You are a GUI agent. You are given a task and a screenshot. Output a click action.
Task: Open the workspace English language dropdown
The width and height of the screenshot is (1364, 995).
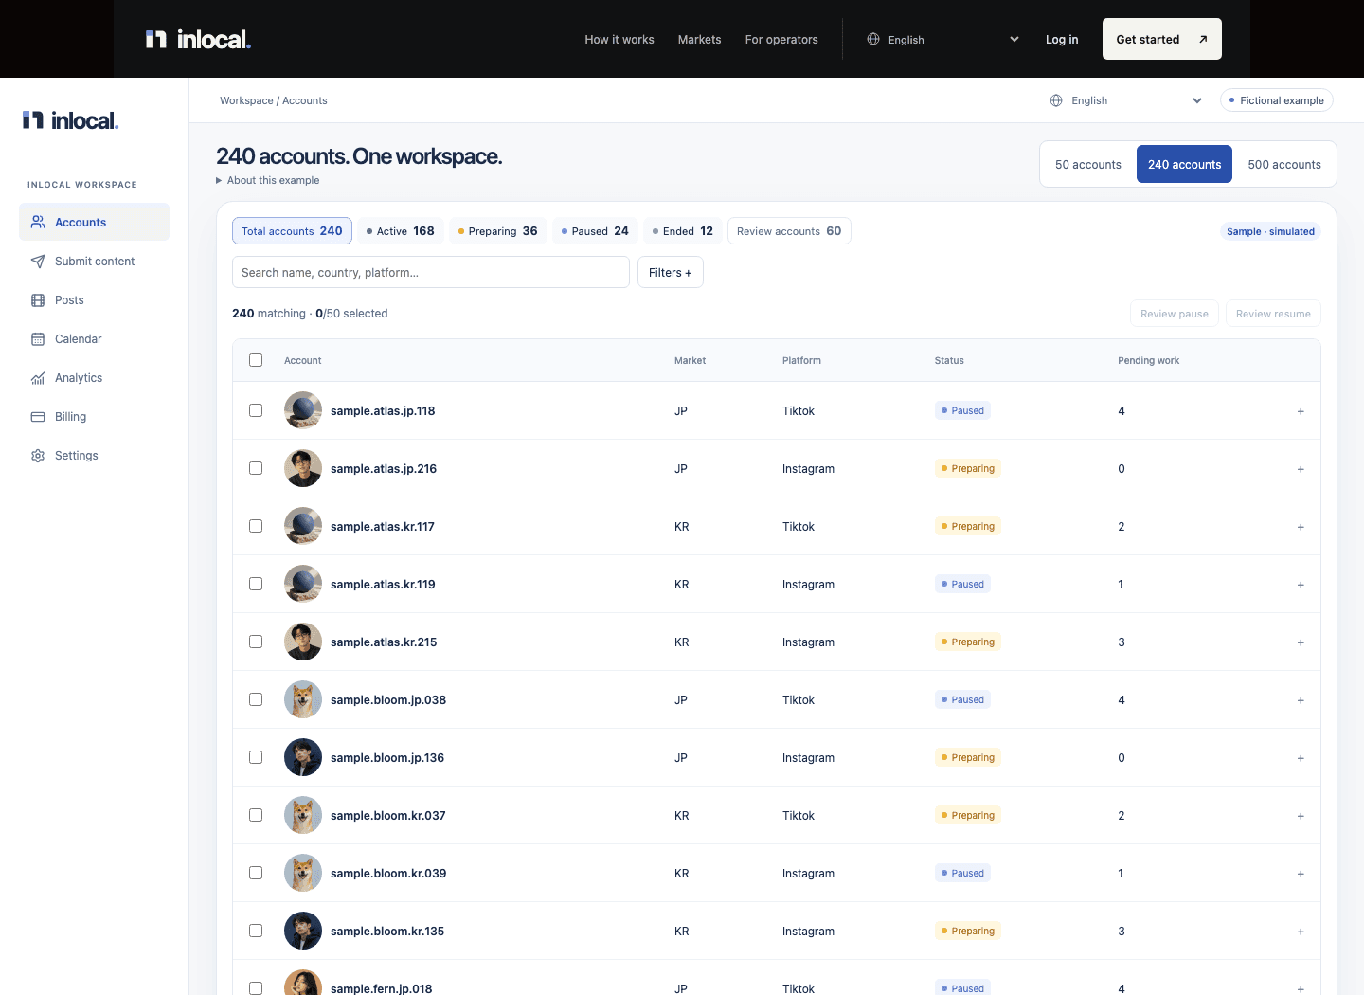coord(1126,100)
